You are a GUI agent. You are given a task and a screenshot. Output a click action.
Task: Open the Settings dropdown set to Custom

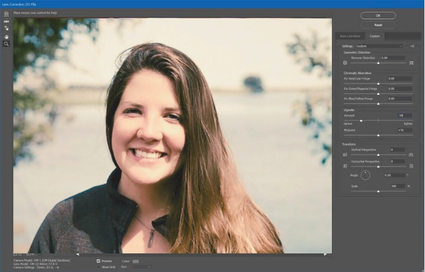(379, 46)
